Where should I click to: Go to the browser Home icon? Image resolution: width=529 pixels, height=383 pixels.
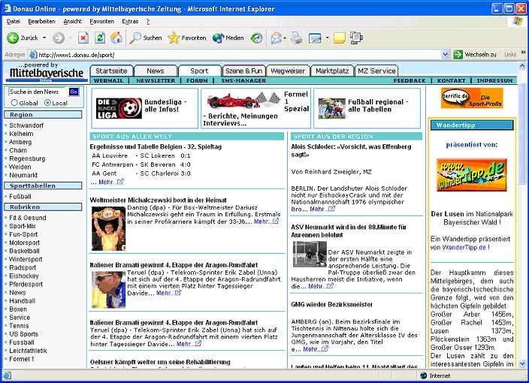[x=116, y=38]
